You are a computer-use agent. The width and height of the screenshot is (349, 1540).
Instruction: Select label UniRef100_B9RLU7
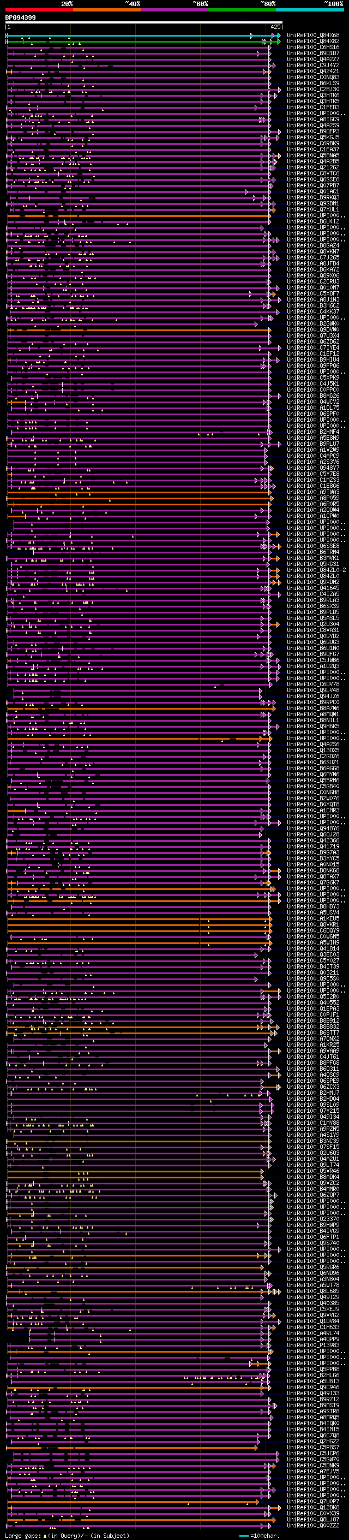point(313,444)
